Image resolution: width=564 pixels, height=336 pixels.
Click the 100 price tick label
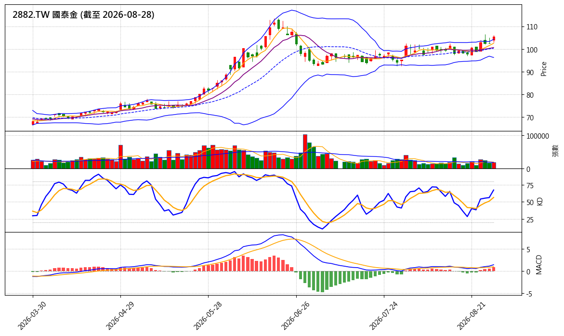click(x=532, y=50)
